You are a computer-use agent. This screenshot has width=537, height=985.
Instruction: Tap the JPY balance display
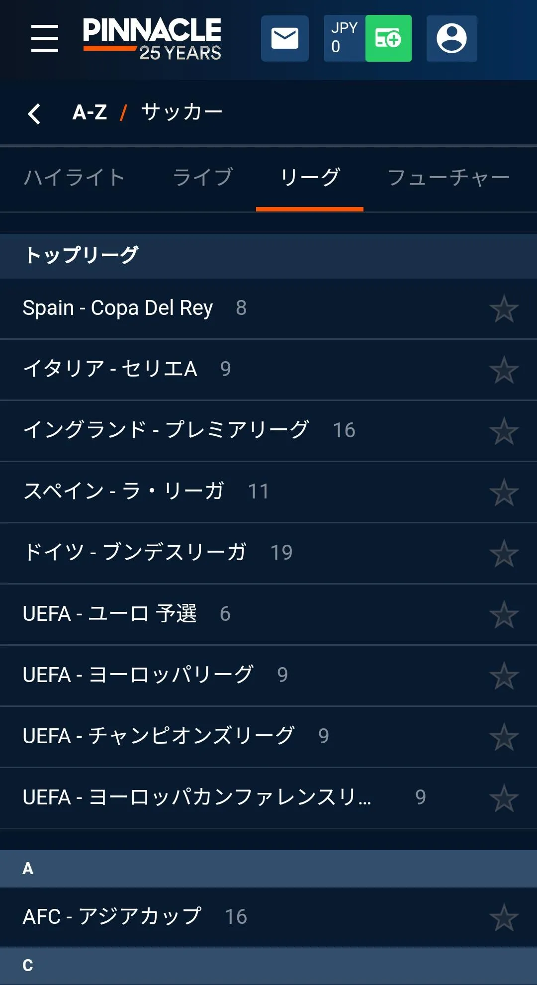click(x=344, y=38)
